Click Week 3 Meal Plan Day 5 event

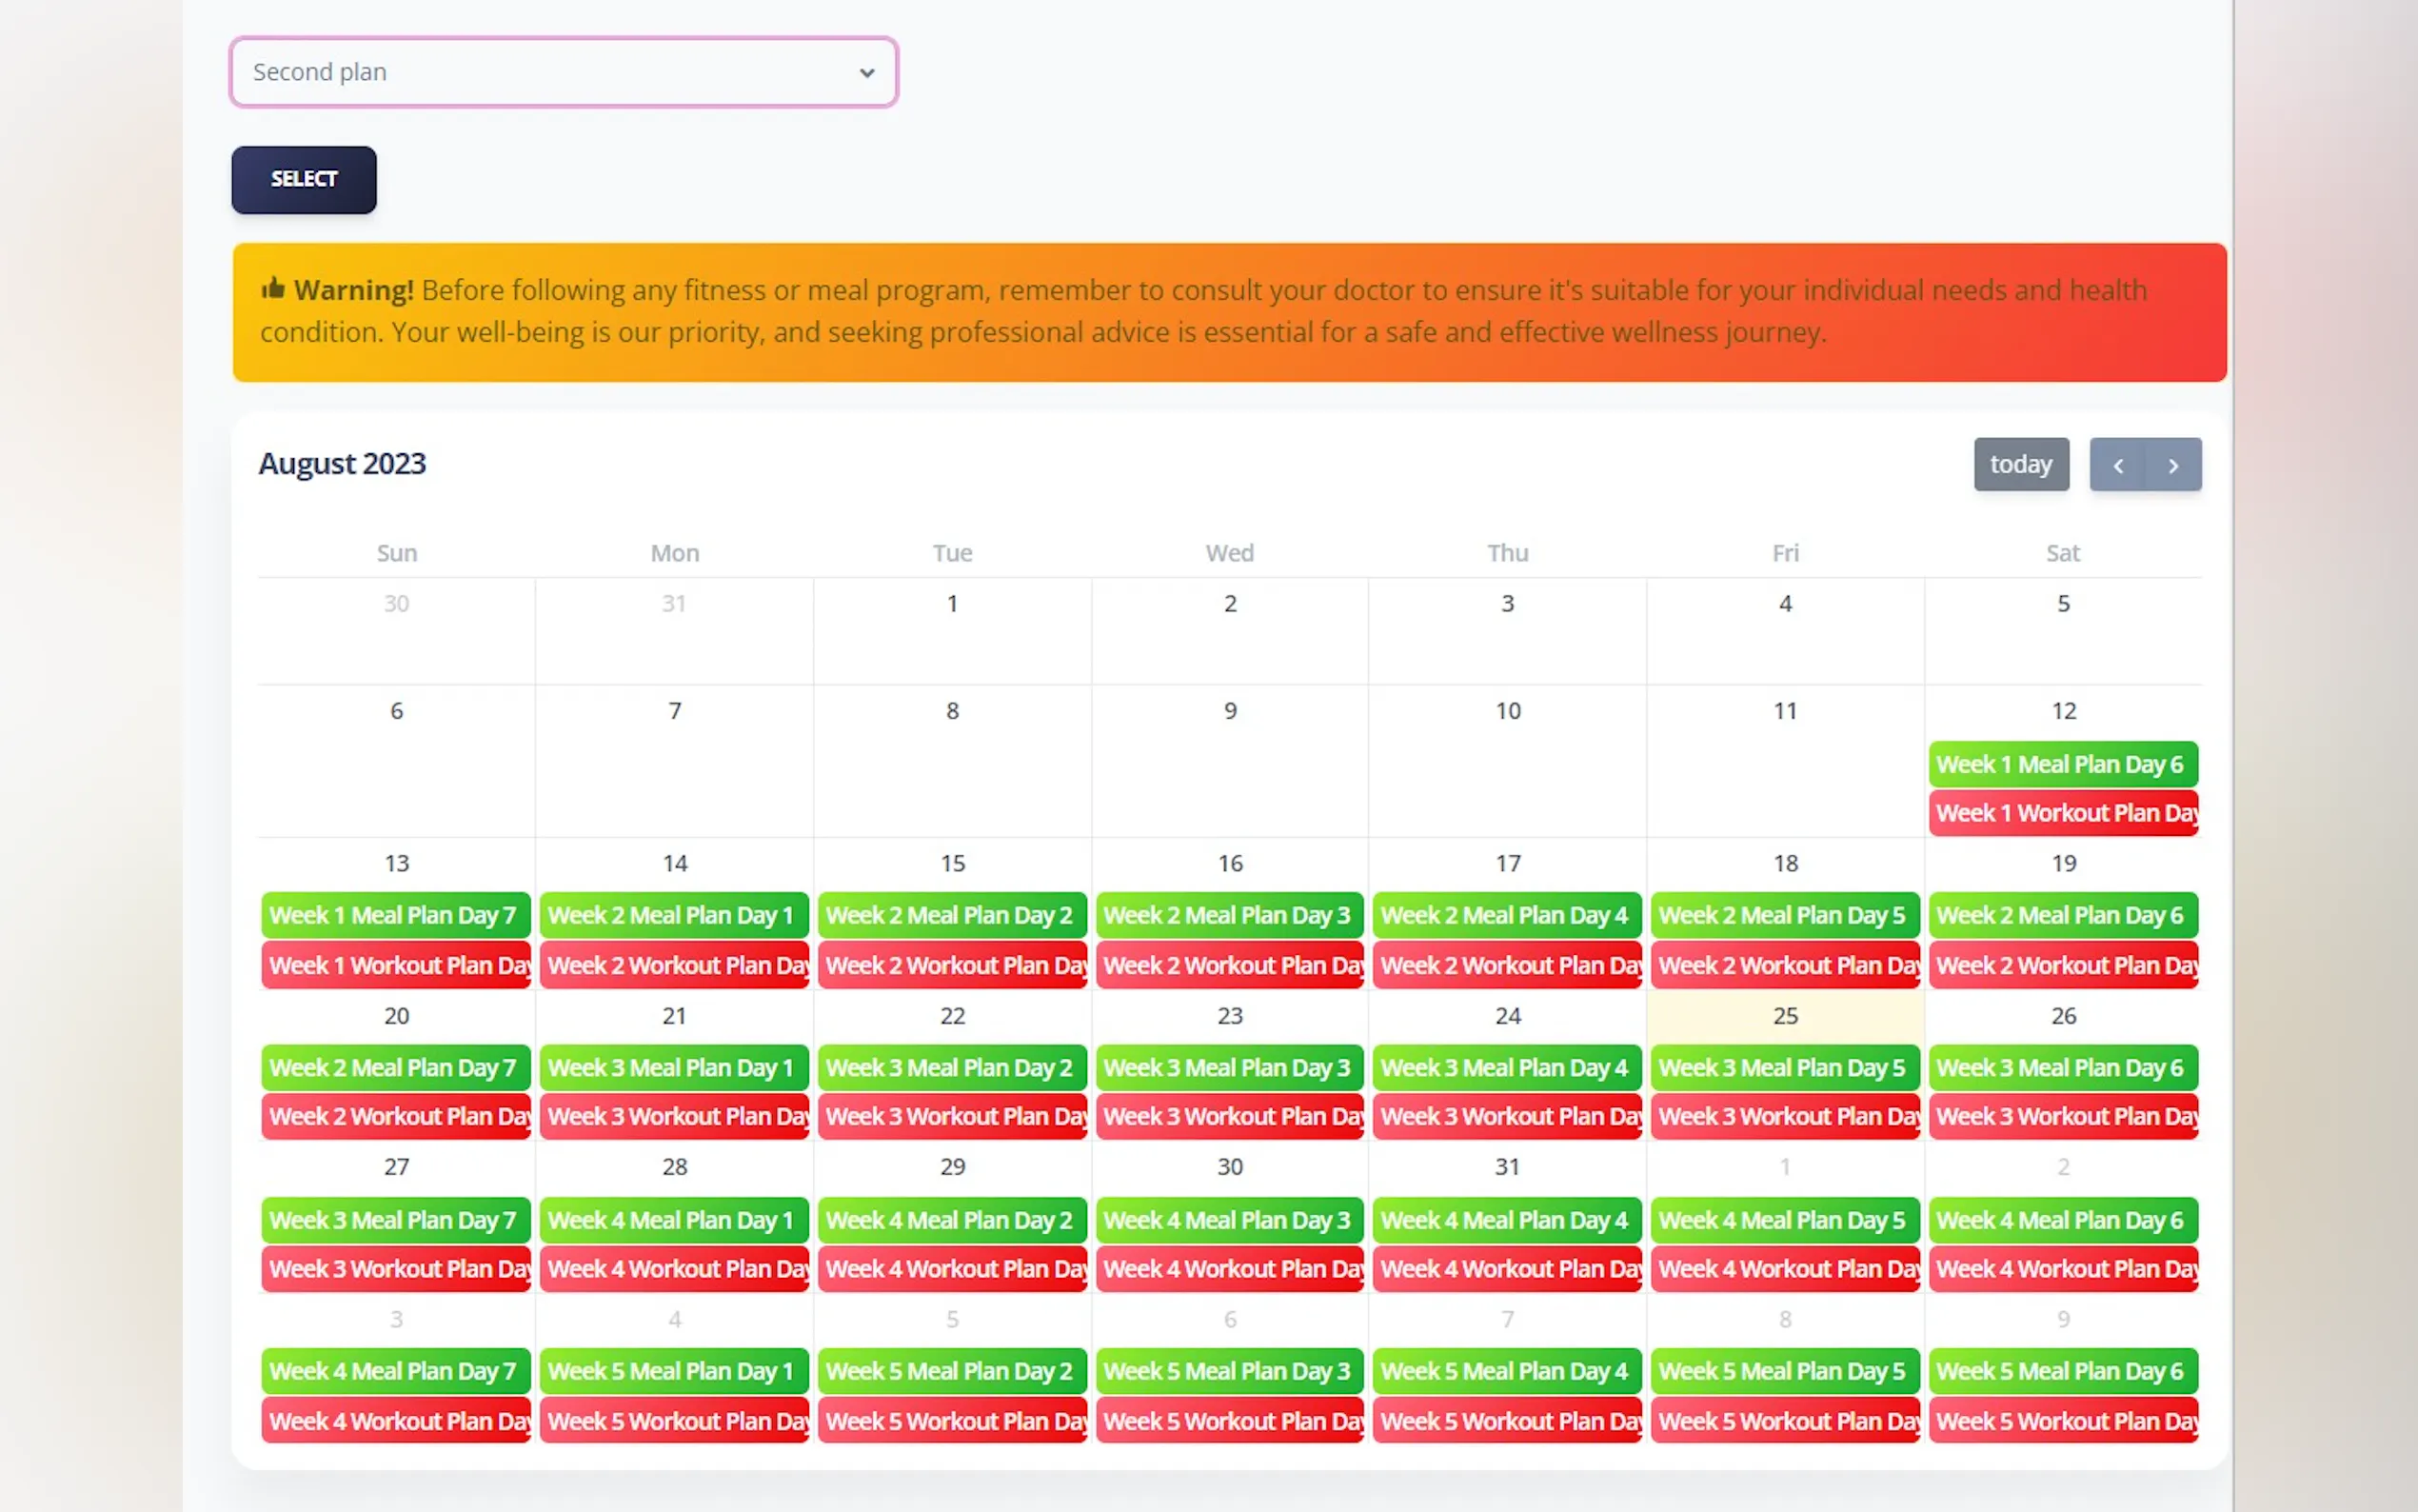point(1784,1067)
